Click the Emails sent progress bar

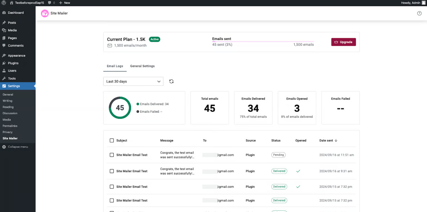coord(263,41)
